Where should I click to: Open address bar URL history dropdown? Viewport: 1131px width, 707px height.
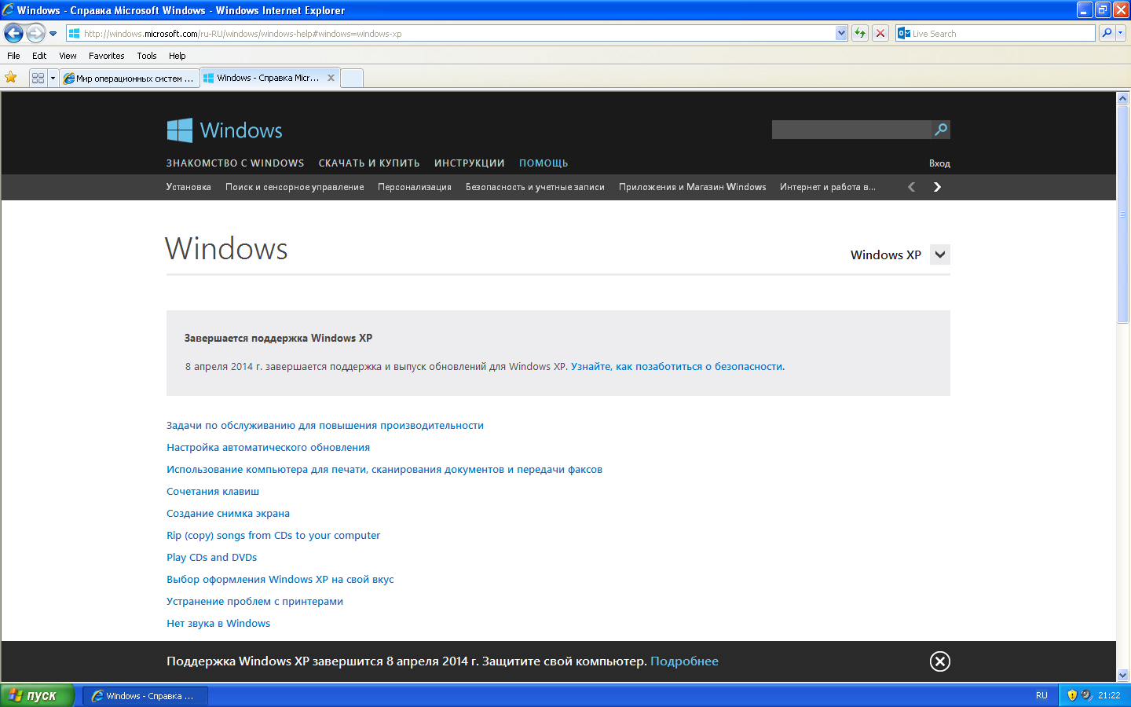(x=841, y=33)
